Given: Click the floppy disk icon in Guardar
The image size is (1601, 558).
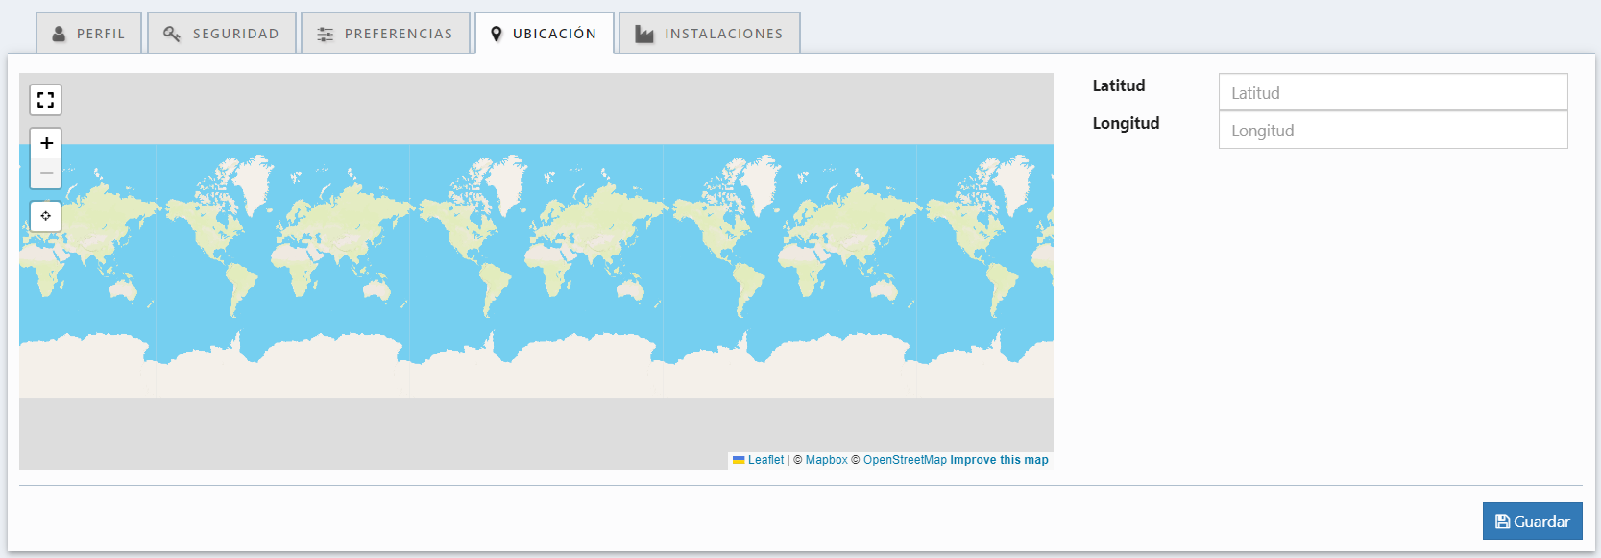Looking at the screenshot, I should coord(1502,522).
